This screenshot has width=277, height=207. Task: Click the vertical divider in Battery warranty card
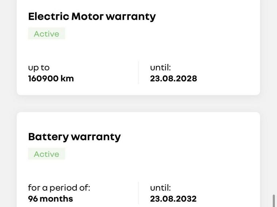[x=138, y=193]
